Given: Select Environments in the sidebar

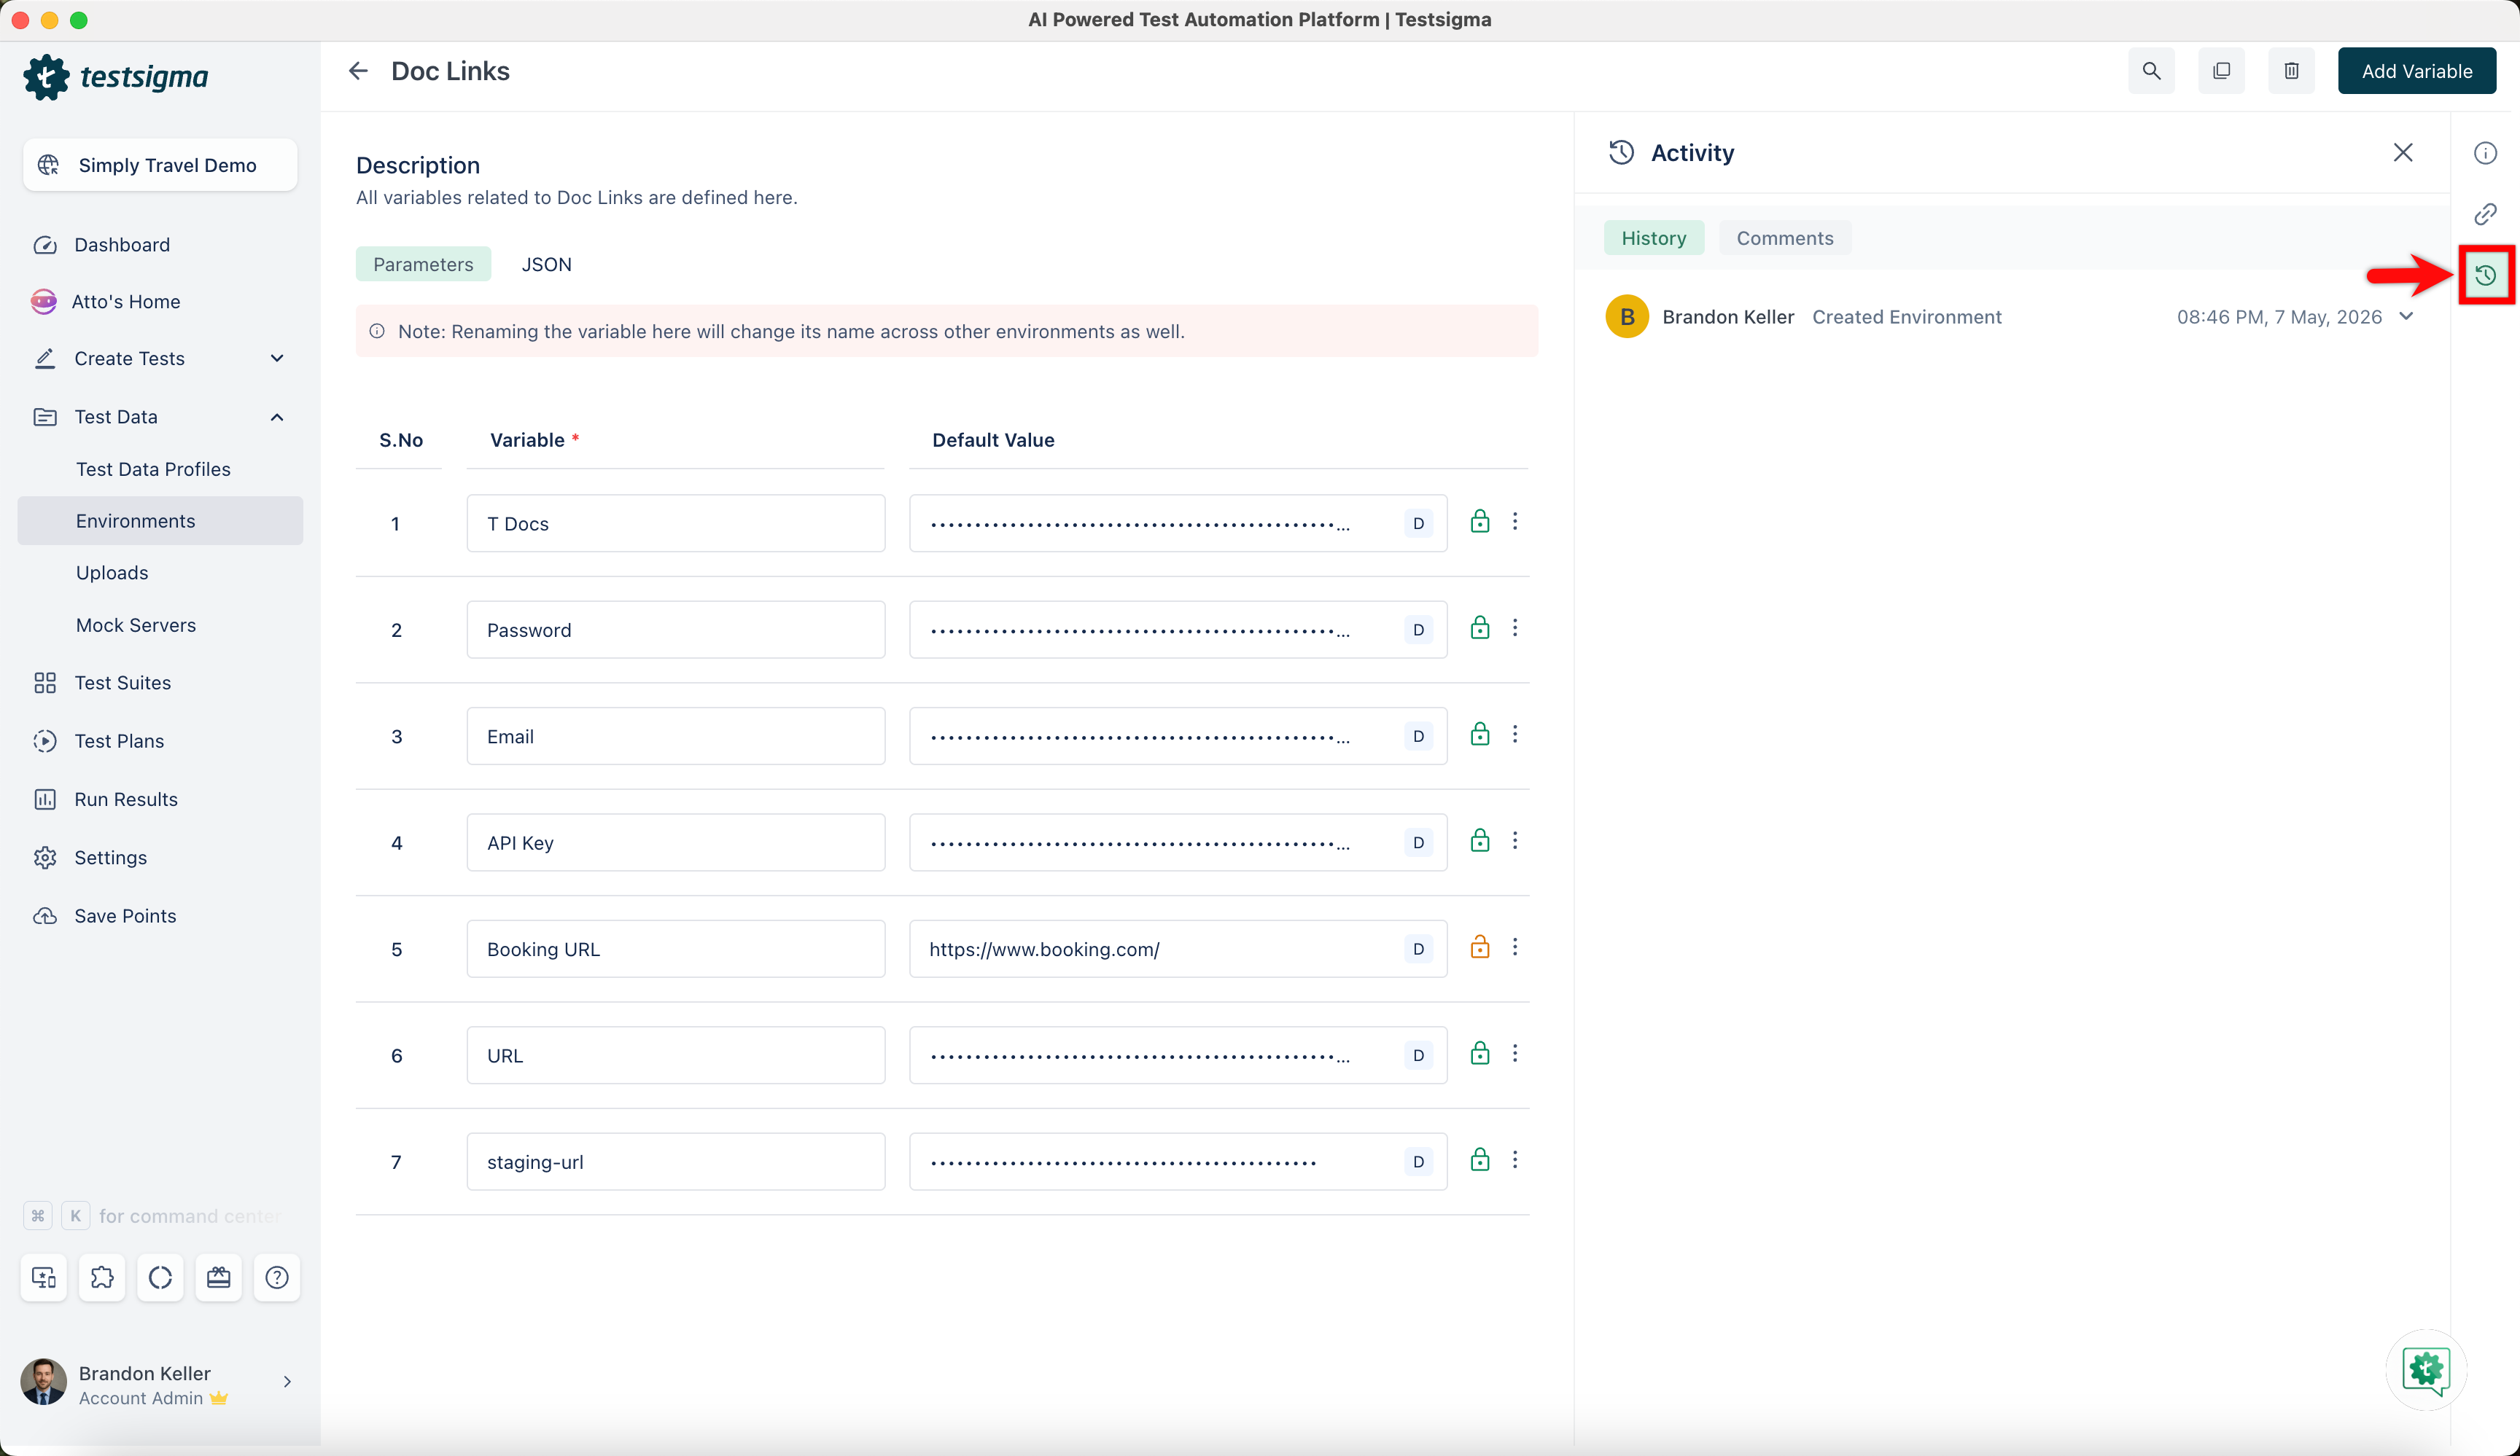Looking at the screenshot, I should point(160,520).
